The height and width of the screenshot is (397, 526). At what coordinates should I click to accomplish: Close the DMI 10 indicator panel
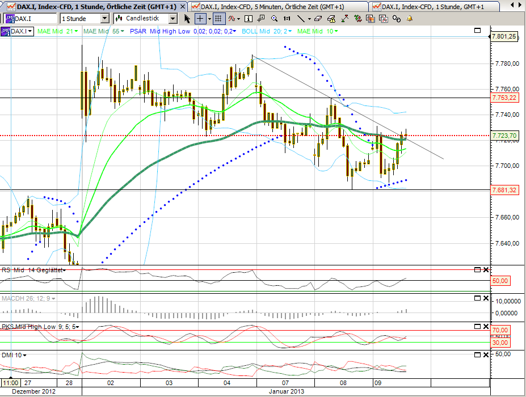(486, 354)
